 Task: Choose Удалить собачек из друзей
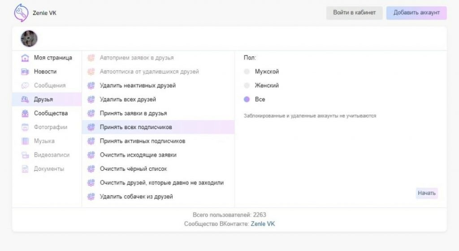tap(136, 197)
